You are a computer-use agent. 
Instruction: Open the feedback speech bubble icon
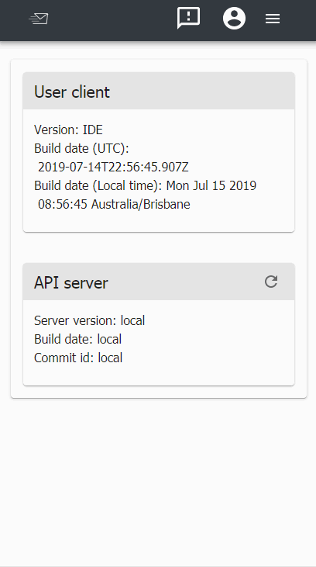[188, 18]
